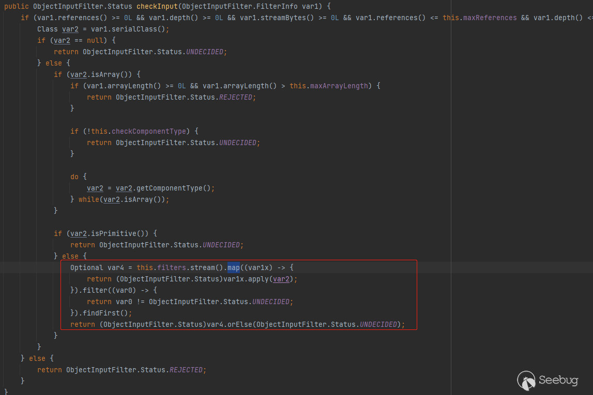The image size is (593, 395).
Task: Click the checkComponentType field reference
Action: [x=148, y=131]
